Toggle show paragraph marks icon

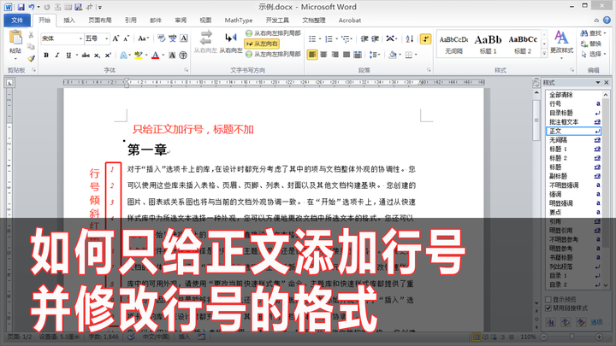(x=425, y=38)
